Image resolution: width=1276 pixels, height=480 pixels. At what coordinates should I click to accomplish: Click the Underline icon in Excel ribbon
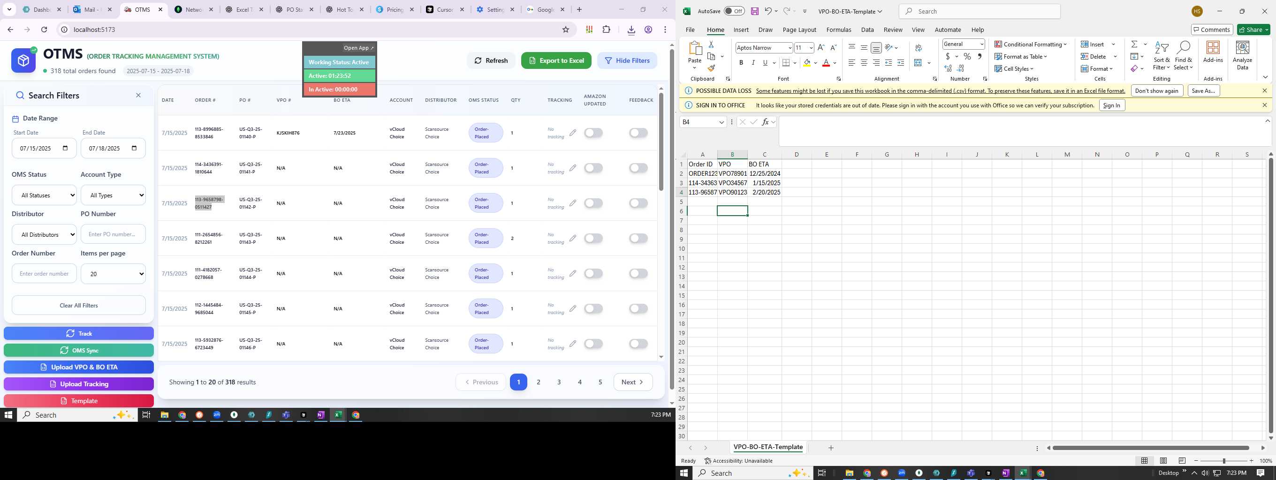(x=765, y=63)
